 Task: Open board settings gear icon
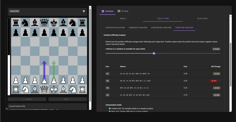pyautogui.click(x=84, y=11)
